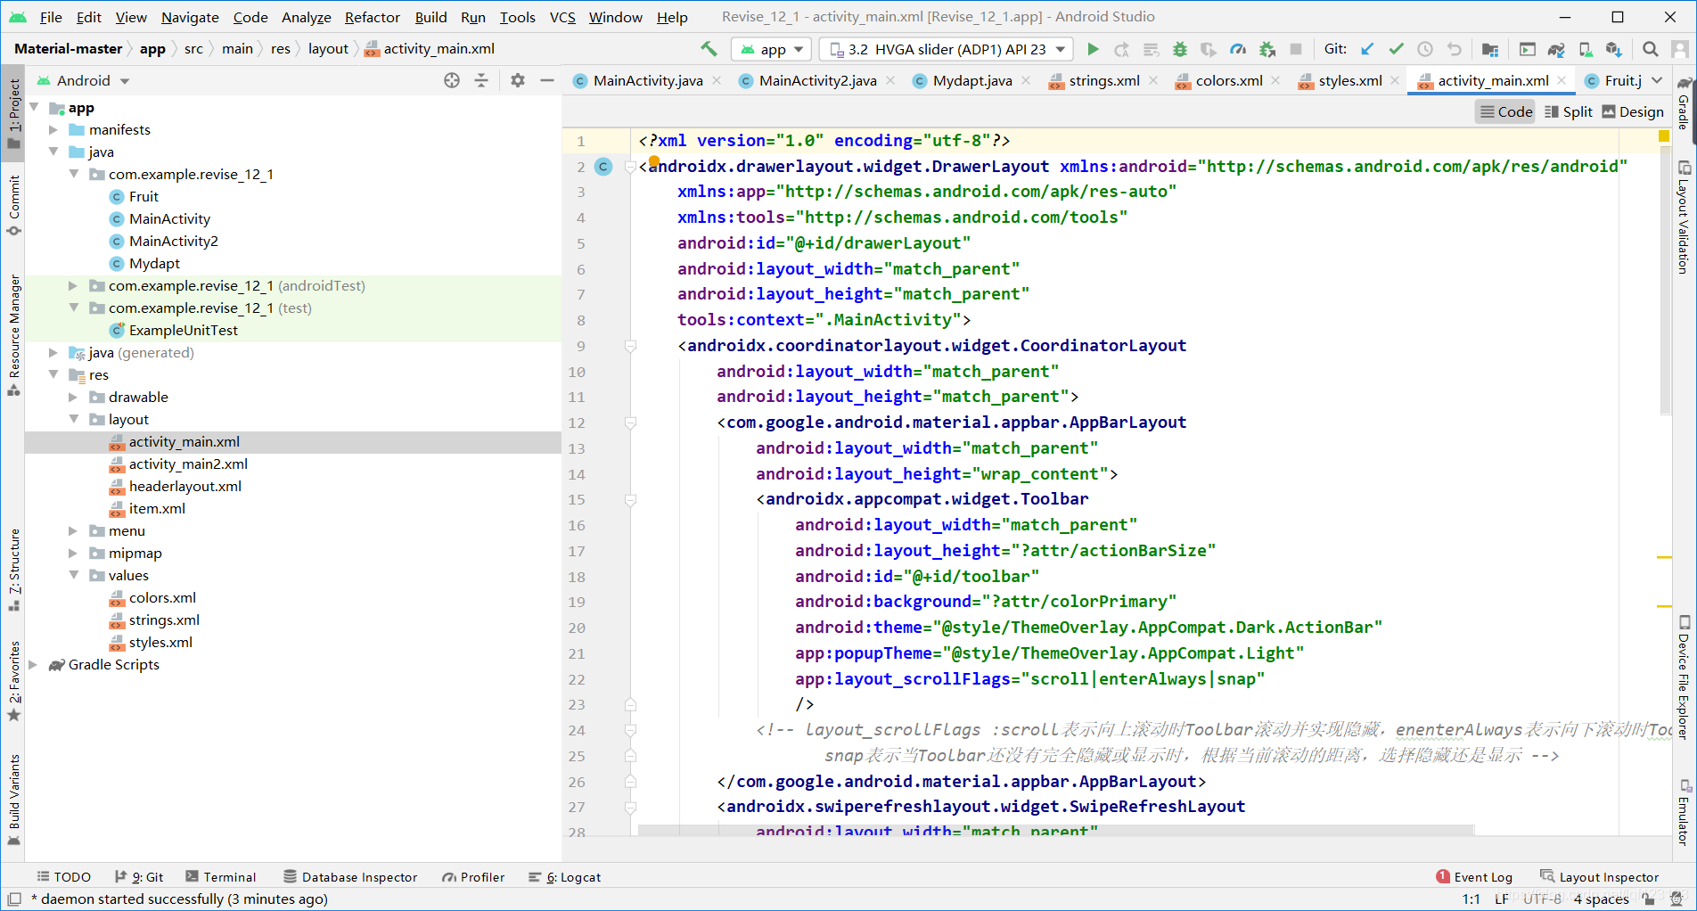This screenshot has height=911, width=1697.
Task: Open the Profiler tool window
Action: (473, 877)
